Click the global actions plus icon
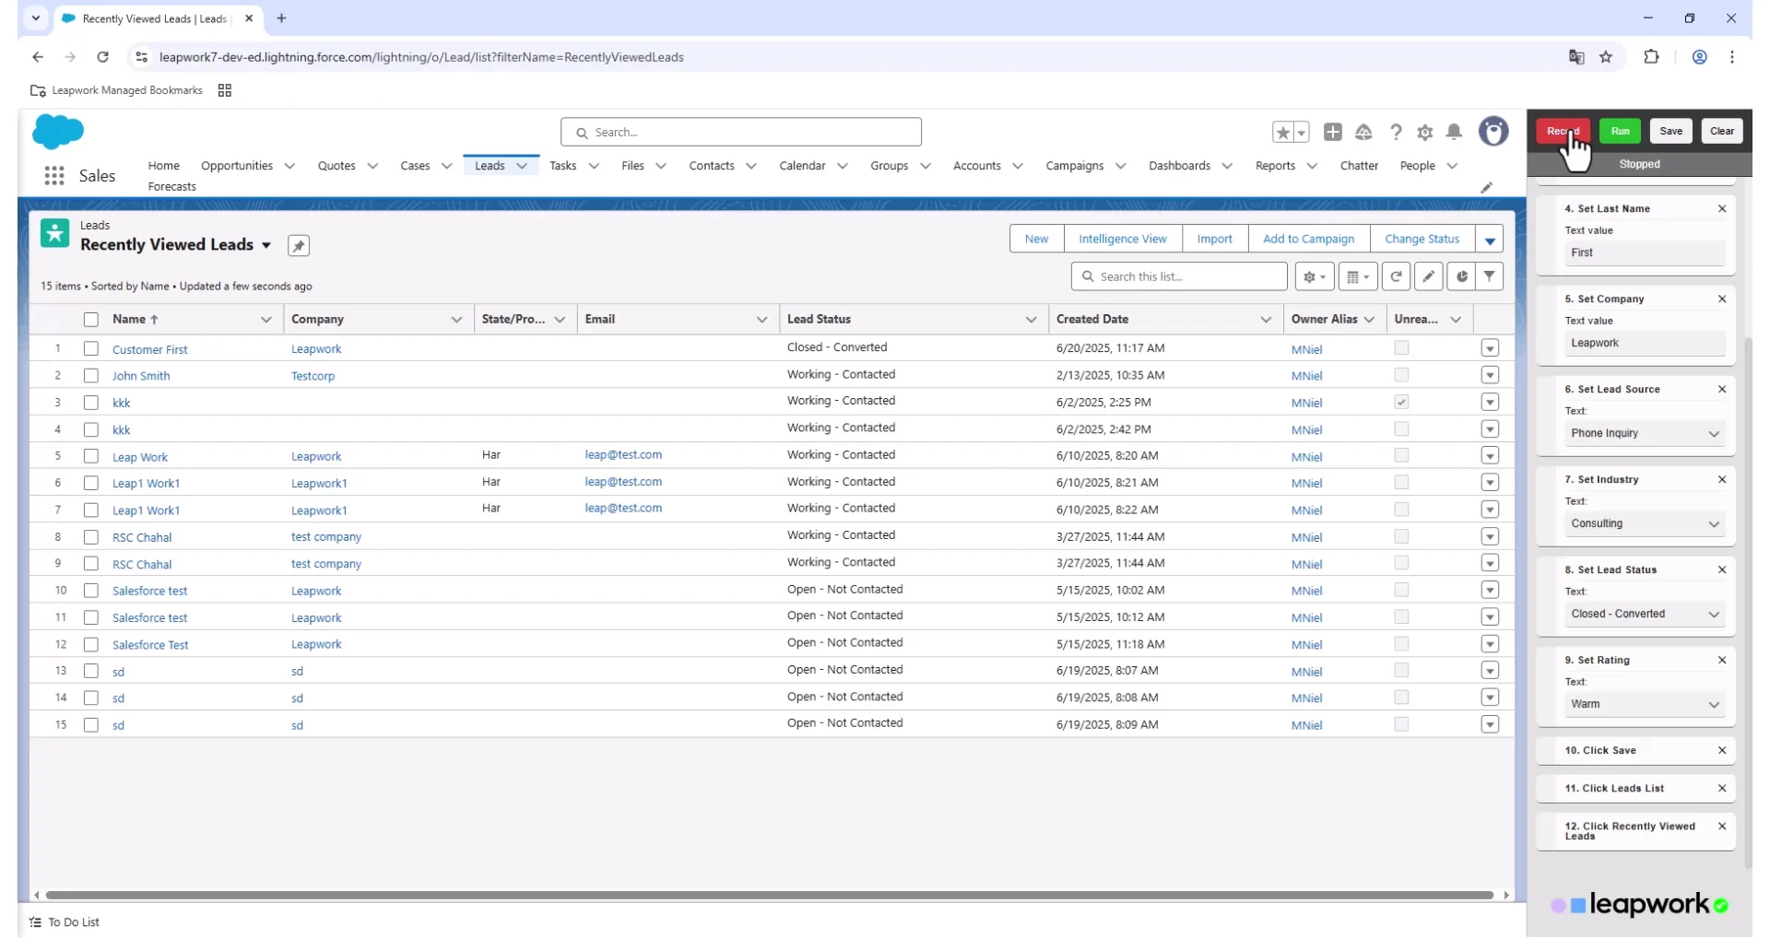This screenshot has height=938, width=1770. point(1333,133)
